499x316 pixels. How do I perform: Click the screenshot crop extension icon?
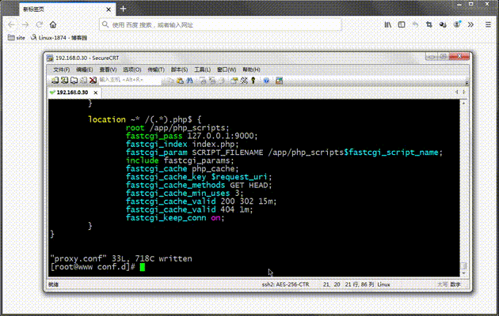tap(429, 24)
